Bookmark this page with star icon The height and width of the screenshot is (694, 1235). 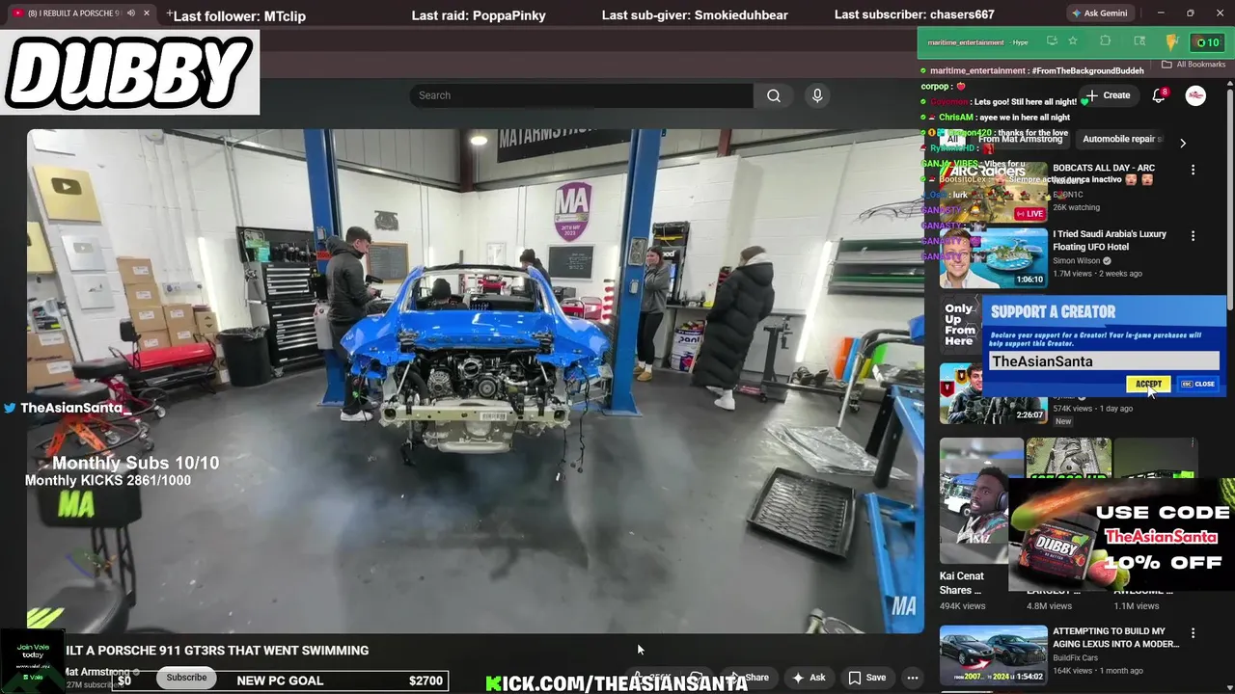[1073, 41]
